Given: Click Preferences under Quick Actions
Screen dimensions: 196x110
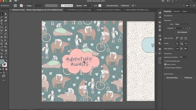Looking at the screenshot, I should 188,78.
